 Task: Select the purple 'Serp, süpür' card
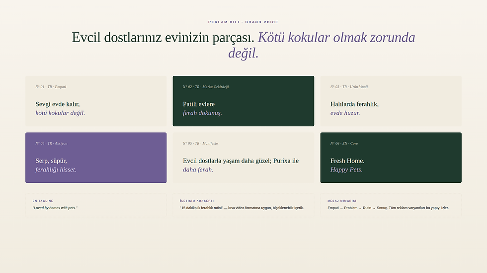click(x=96, y=158)
